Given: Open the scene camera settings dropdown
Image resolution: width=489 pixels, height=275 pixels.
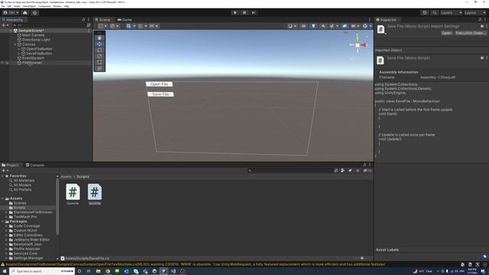Looking at the screenshot, I should tap(355, 26).
